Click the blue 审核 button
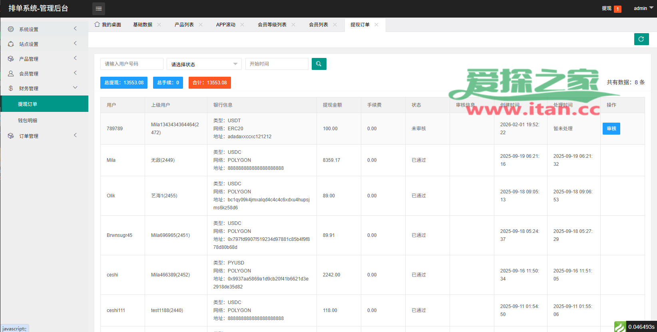 (x=611, y=129)
